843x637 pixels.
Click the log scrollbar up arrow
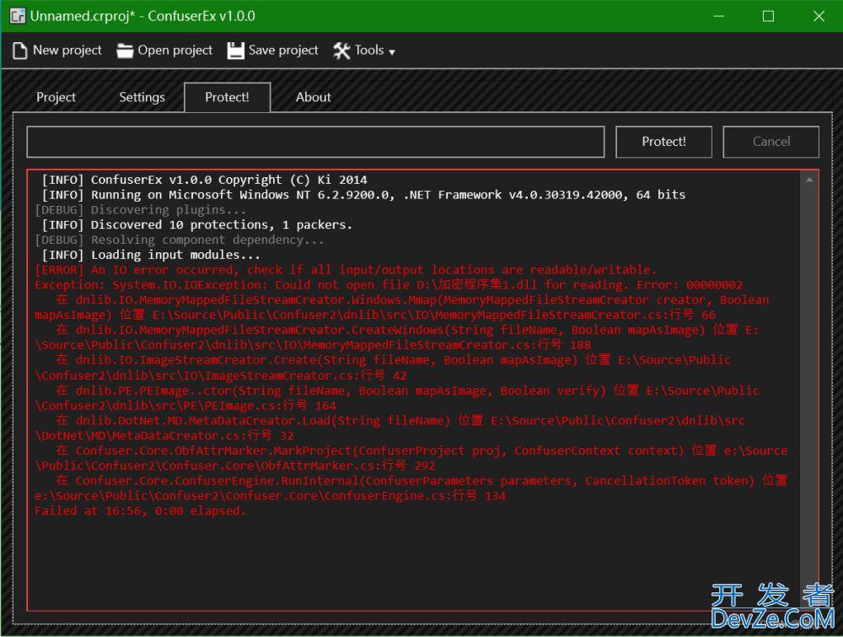(x=809, y=180)
